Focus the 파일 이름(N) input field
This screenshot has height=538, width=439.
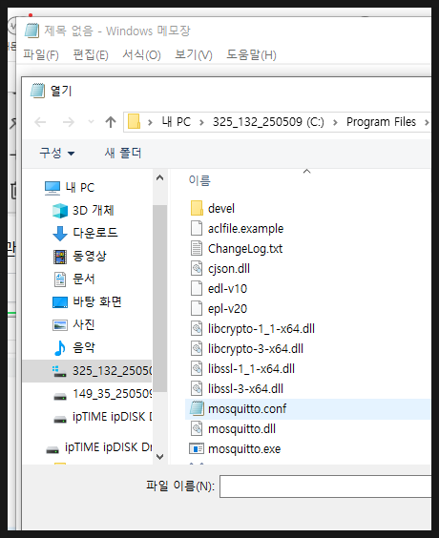coord(325,486)
